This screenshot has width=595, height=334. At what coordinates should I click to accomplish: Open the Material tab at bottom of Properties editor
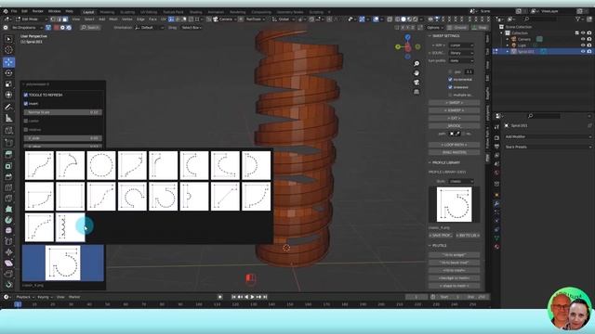pyautogui.click(x=496, y=247)
